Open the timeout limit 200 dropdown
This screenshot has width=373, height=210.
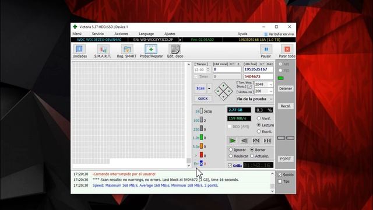pos(270,91)
